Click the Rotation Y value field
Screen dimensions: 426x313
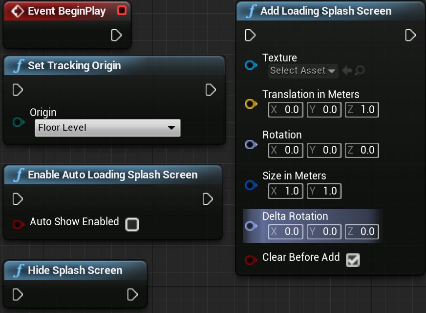click(x=324, y=150)
